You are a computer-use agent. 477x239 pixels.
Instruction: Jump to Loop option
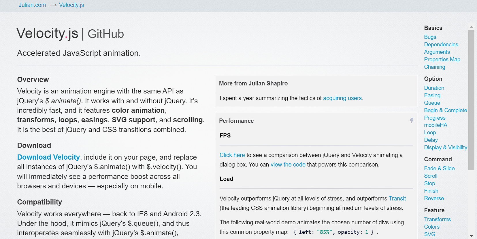point(430,132)
